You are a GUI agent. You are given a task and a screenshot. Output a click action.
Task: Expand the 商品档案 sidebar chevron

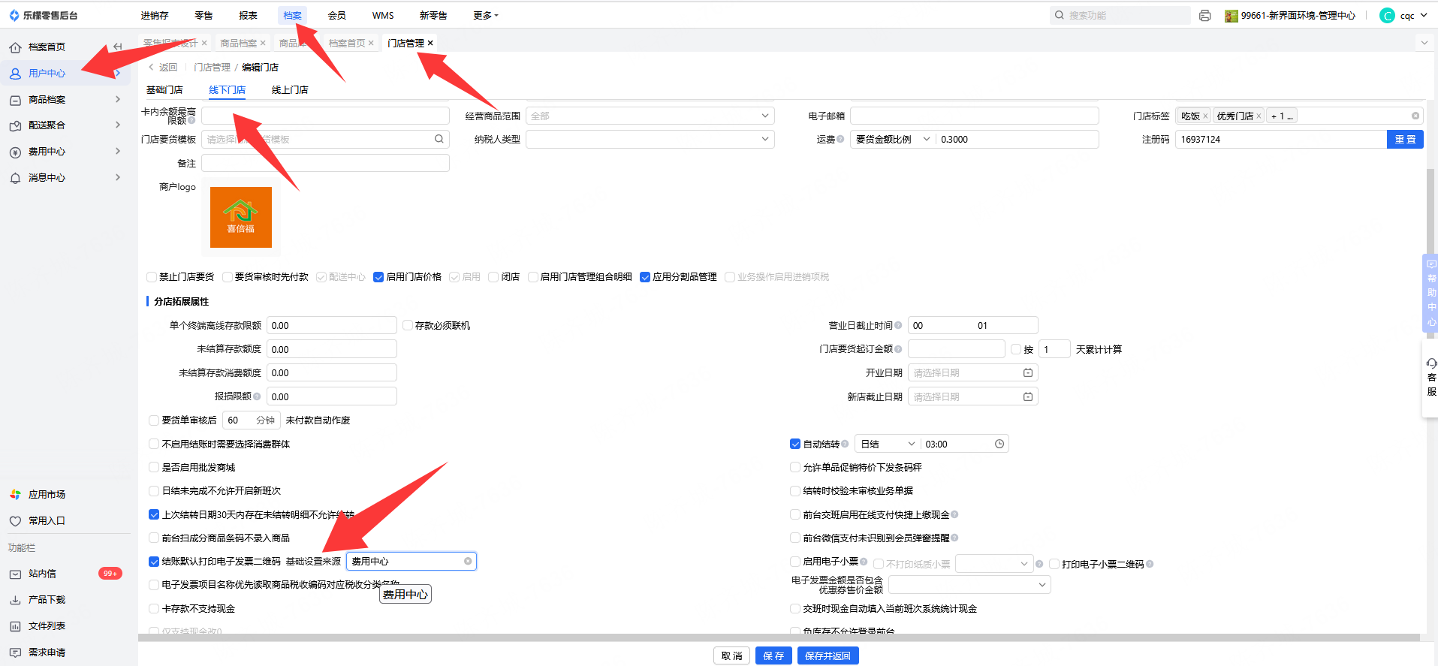tap(118, 99)
